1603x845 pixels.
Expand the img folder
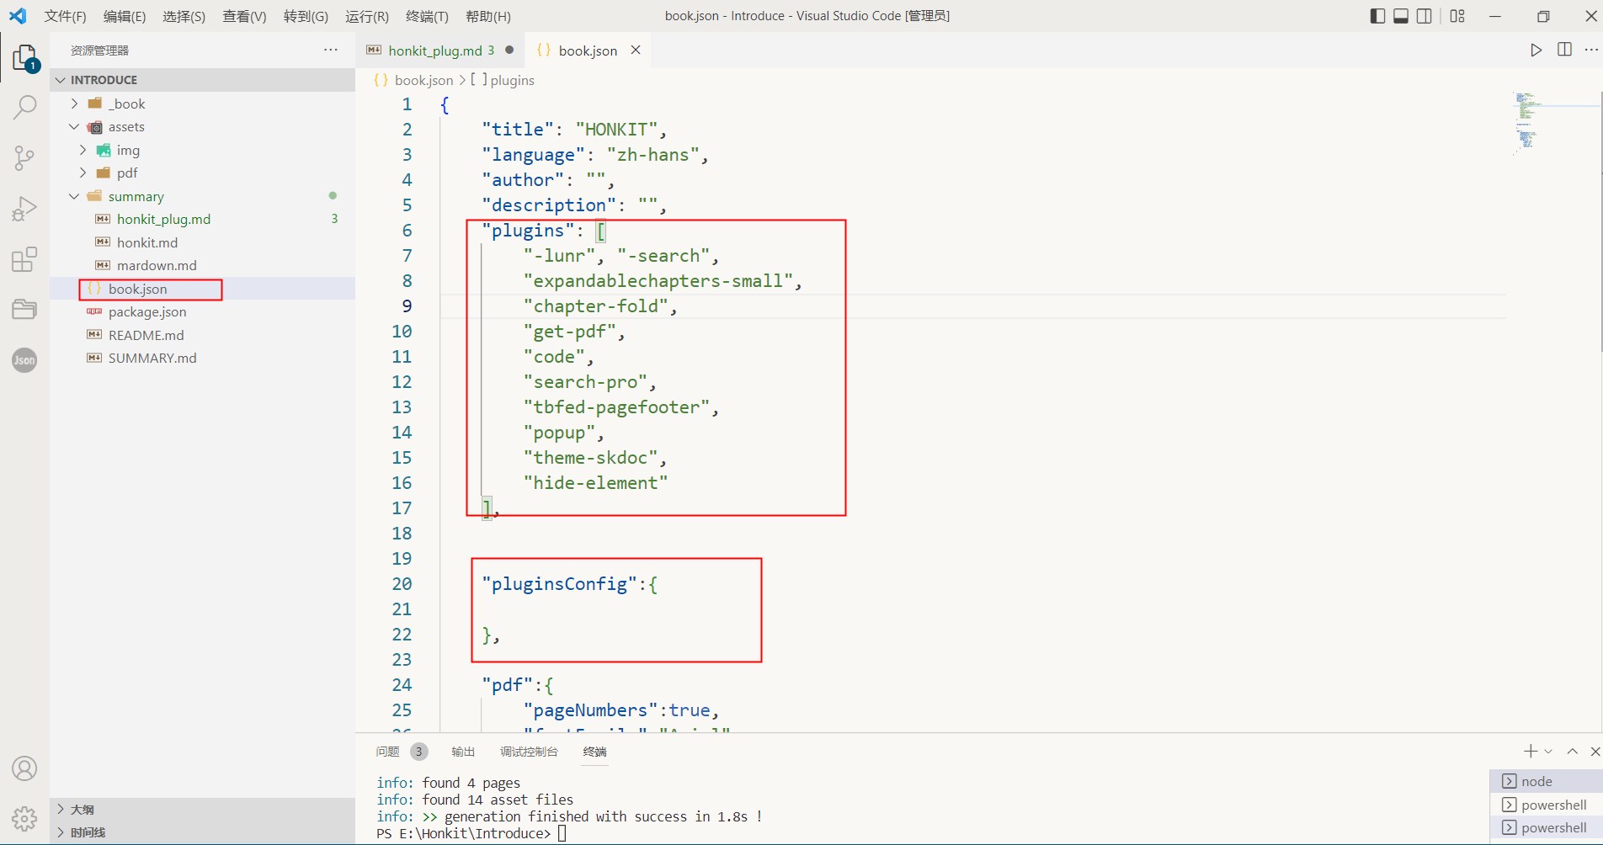pos(83,150)
